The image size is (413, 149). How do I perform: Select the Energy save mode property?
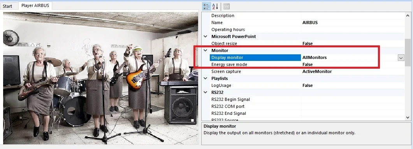pos(229,64)
